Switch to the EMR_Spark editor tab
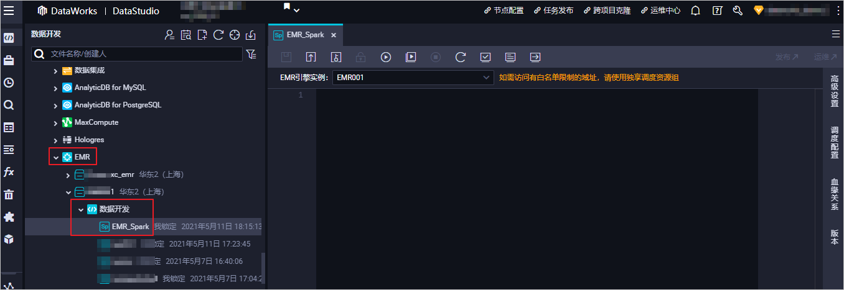The image size is (844, 290). pos(305,35)
